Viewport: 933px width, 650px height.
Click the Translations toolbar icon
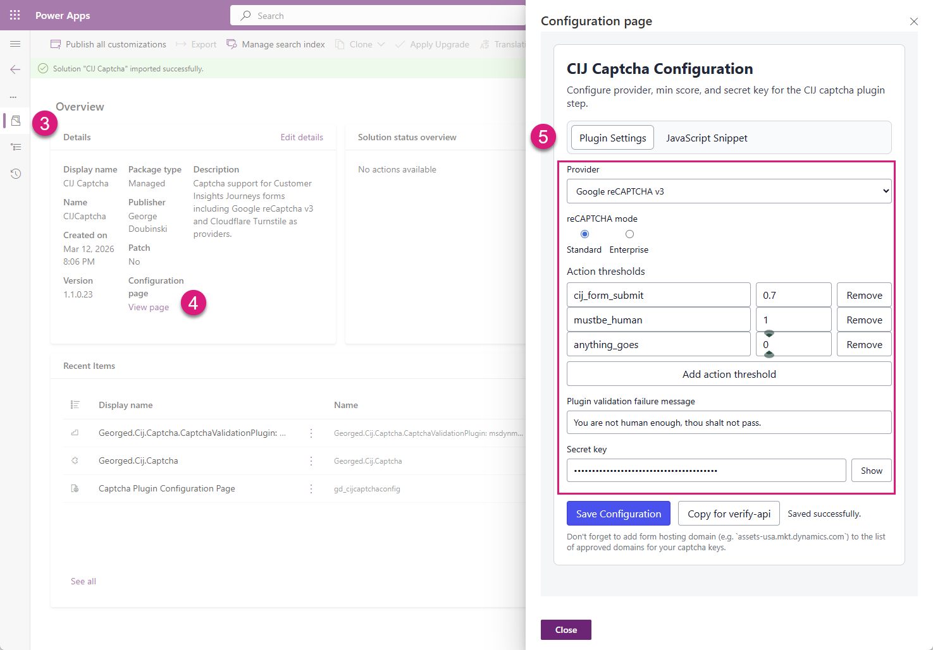pos(485,44)
